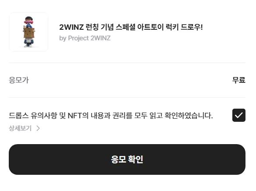
Task: Uncheck the NFT rights confirmation box
Action: [x=239, y=115]
